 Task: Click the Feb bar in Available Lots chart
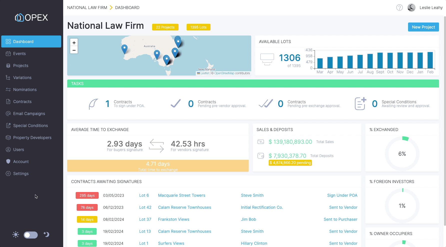click(x=430, y=60)
